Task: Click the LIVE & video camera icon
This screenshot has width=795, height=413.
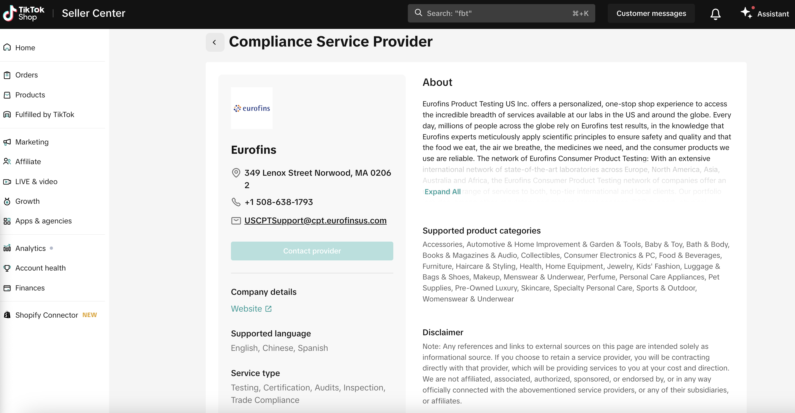Action: pyautogui.click(x=7, y=182)
